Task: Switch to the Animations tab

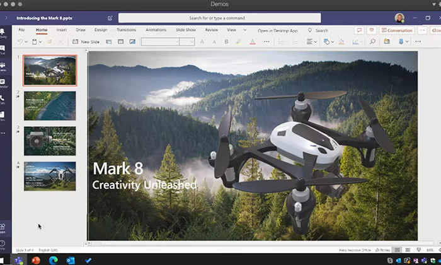Action: pyautogui.click(x=156, y=30)
